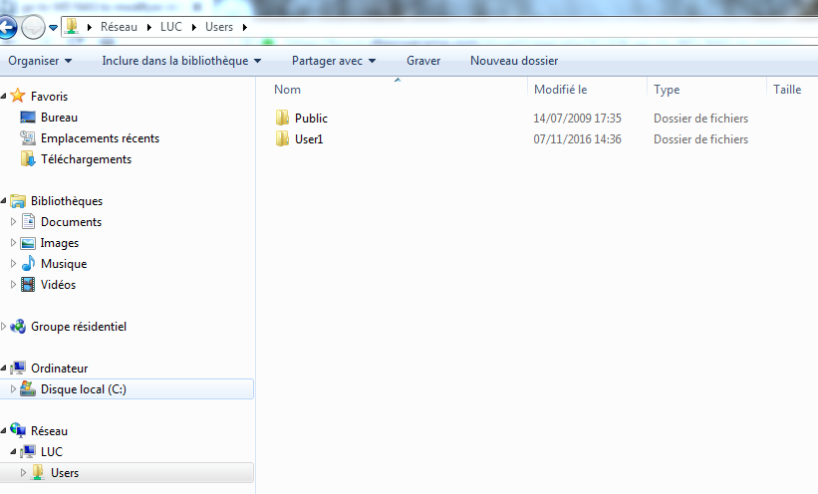Open the Organiser dropdown menu
818x494 pixels.
click(x=40, y=61)
